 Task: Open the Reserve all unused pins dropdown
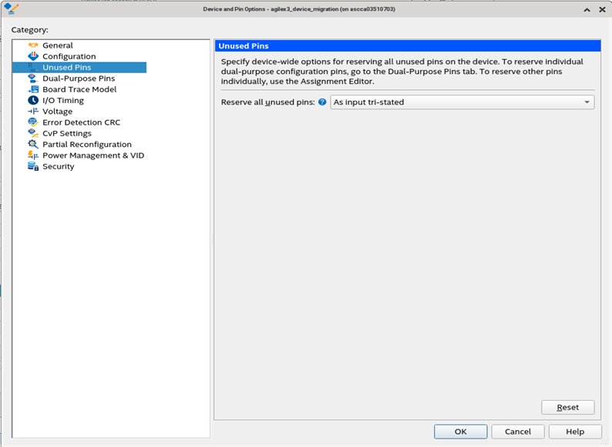(x=462, y=102)
